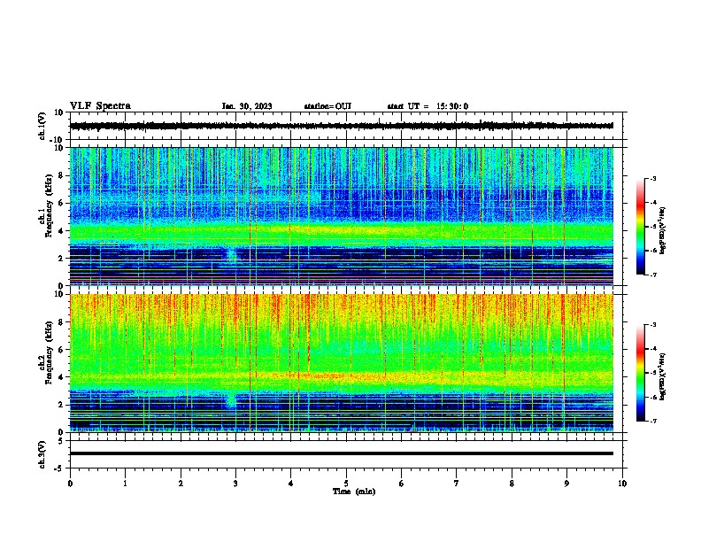Click the ch.3 flat black trace line
The width and height of the screenshot is (701, 542).
pyautogui.click(x=342, y=453)
